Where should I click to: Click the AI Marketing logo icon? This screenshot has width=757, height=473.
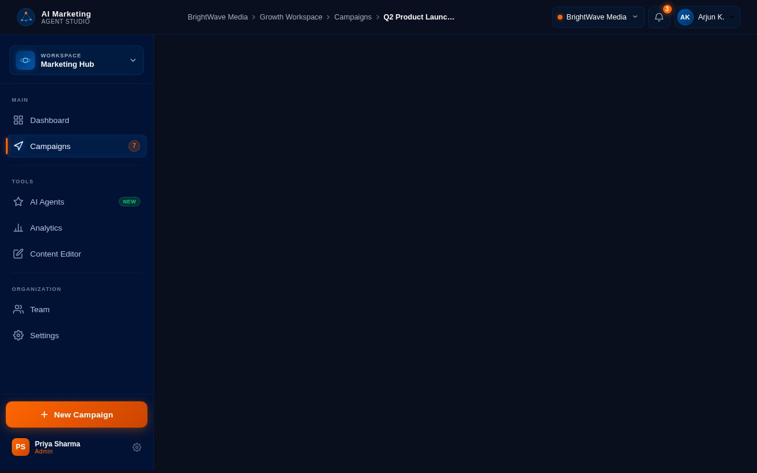26,17
